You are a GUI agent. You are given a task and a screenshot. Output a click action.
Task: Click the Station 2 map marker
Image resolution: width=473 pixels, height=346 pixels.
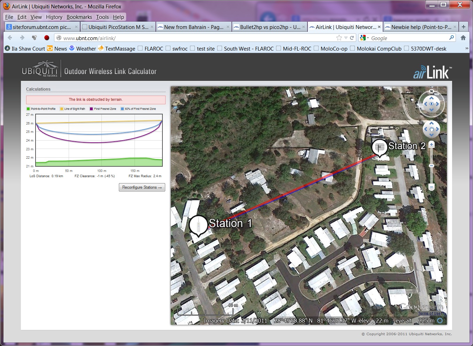tap(379, 147)
